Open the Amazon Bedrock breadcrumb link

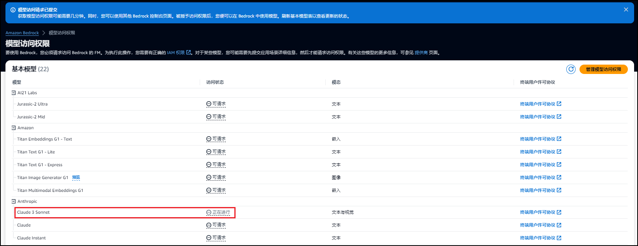[22, 33]
